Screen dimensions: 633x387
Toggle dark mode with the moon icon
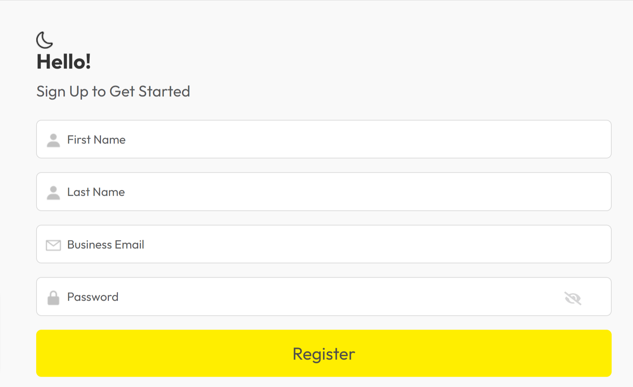click(44, 40)
